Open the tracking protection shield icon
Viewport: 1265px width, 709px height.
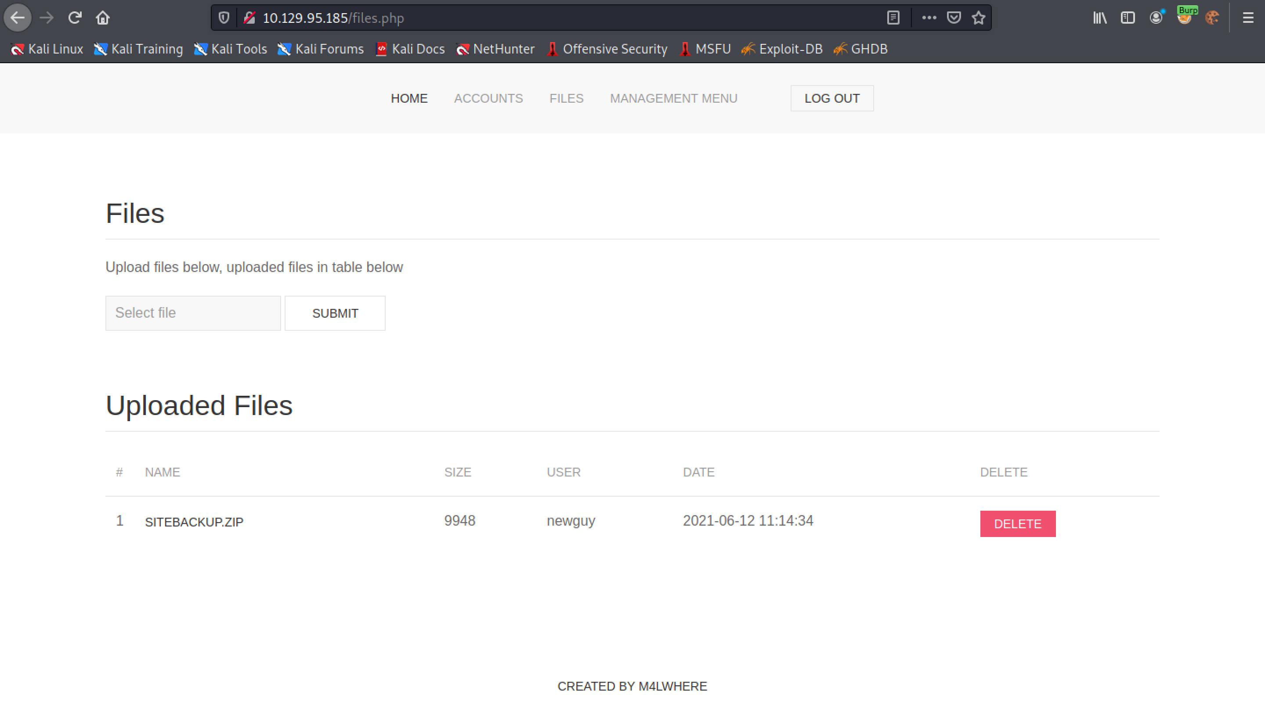coord(224,18)
